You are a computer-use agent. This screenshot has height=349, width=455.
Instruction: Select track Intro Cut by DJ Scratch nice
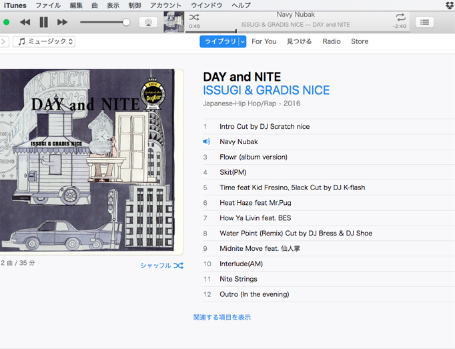tap(329, 127)
